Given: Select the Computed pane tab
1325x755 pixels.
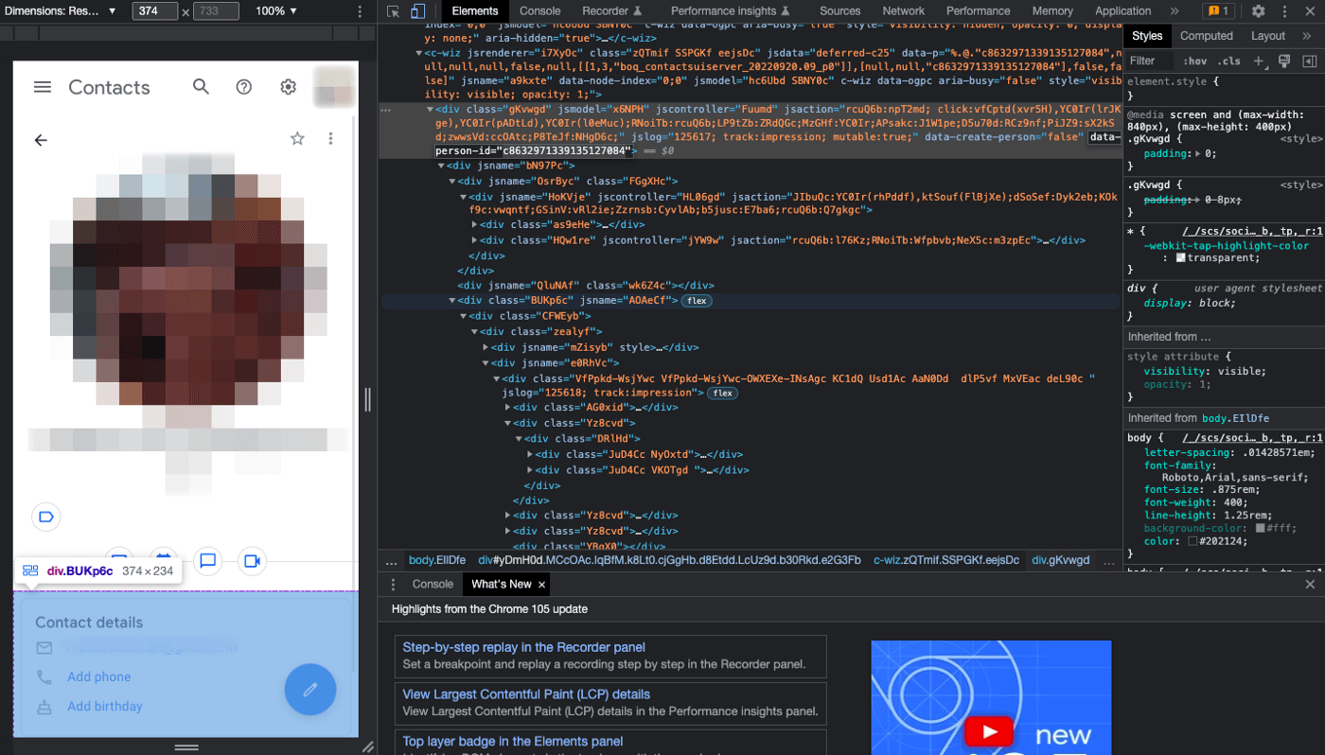Looking at the screenshot, I should 1207,36.
